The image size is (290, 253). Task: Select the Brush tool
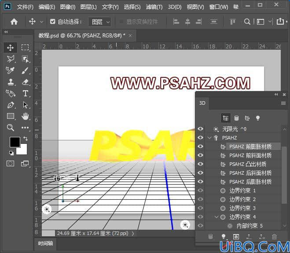click(25, 70)
